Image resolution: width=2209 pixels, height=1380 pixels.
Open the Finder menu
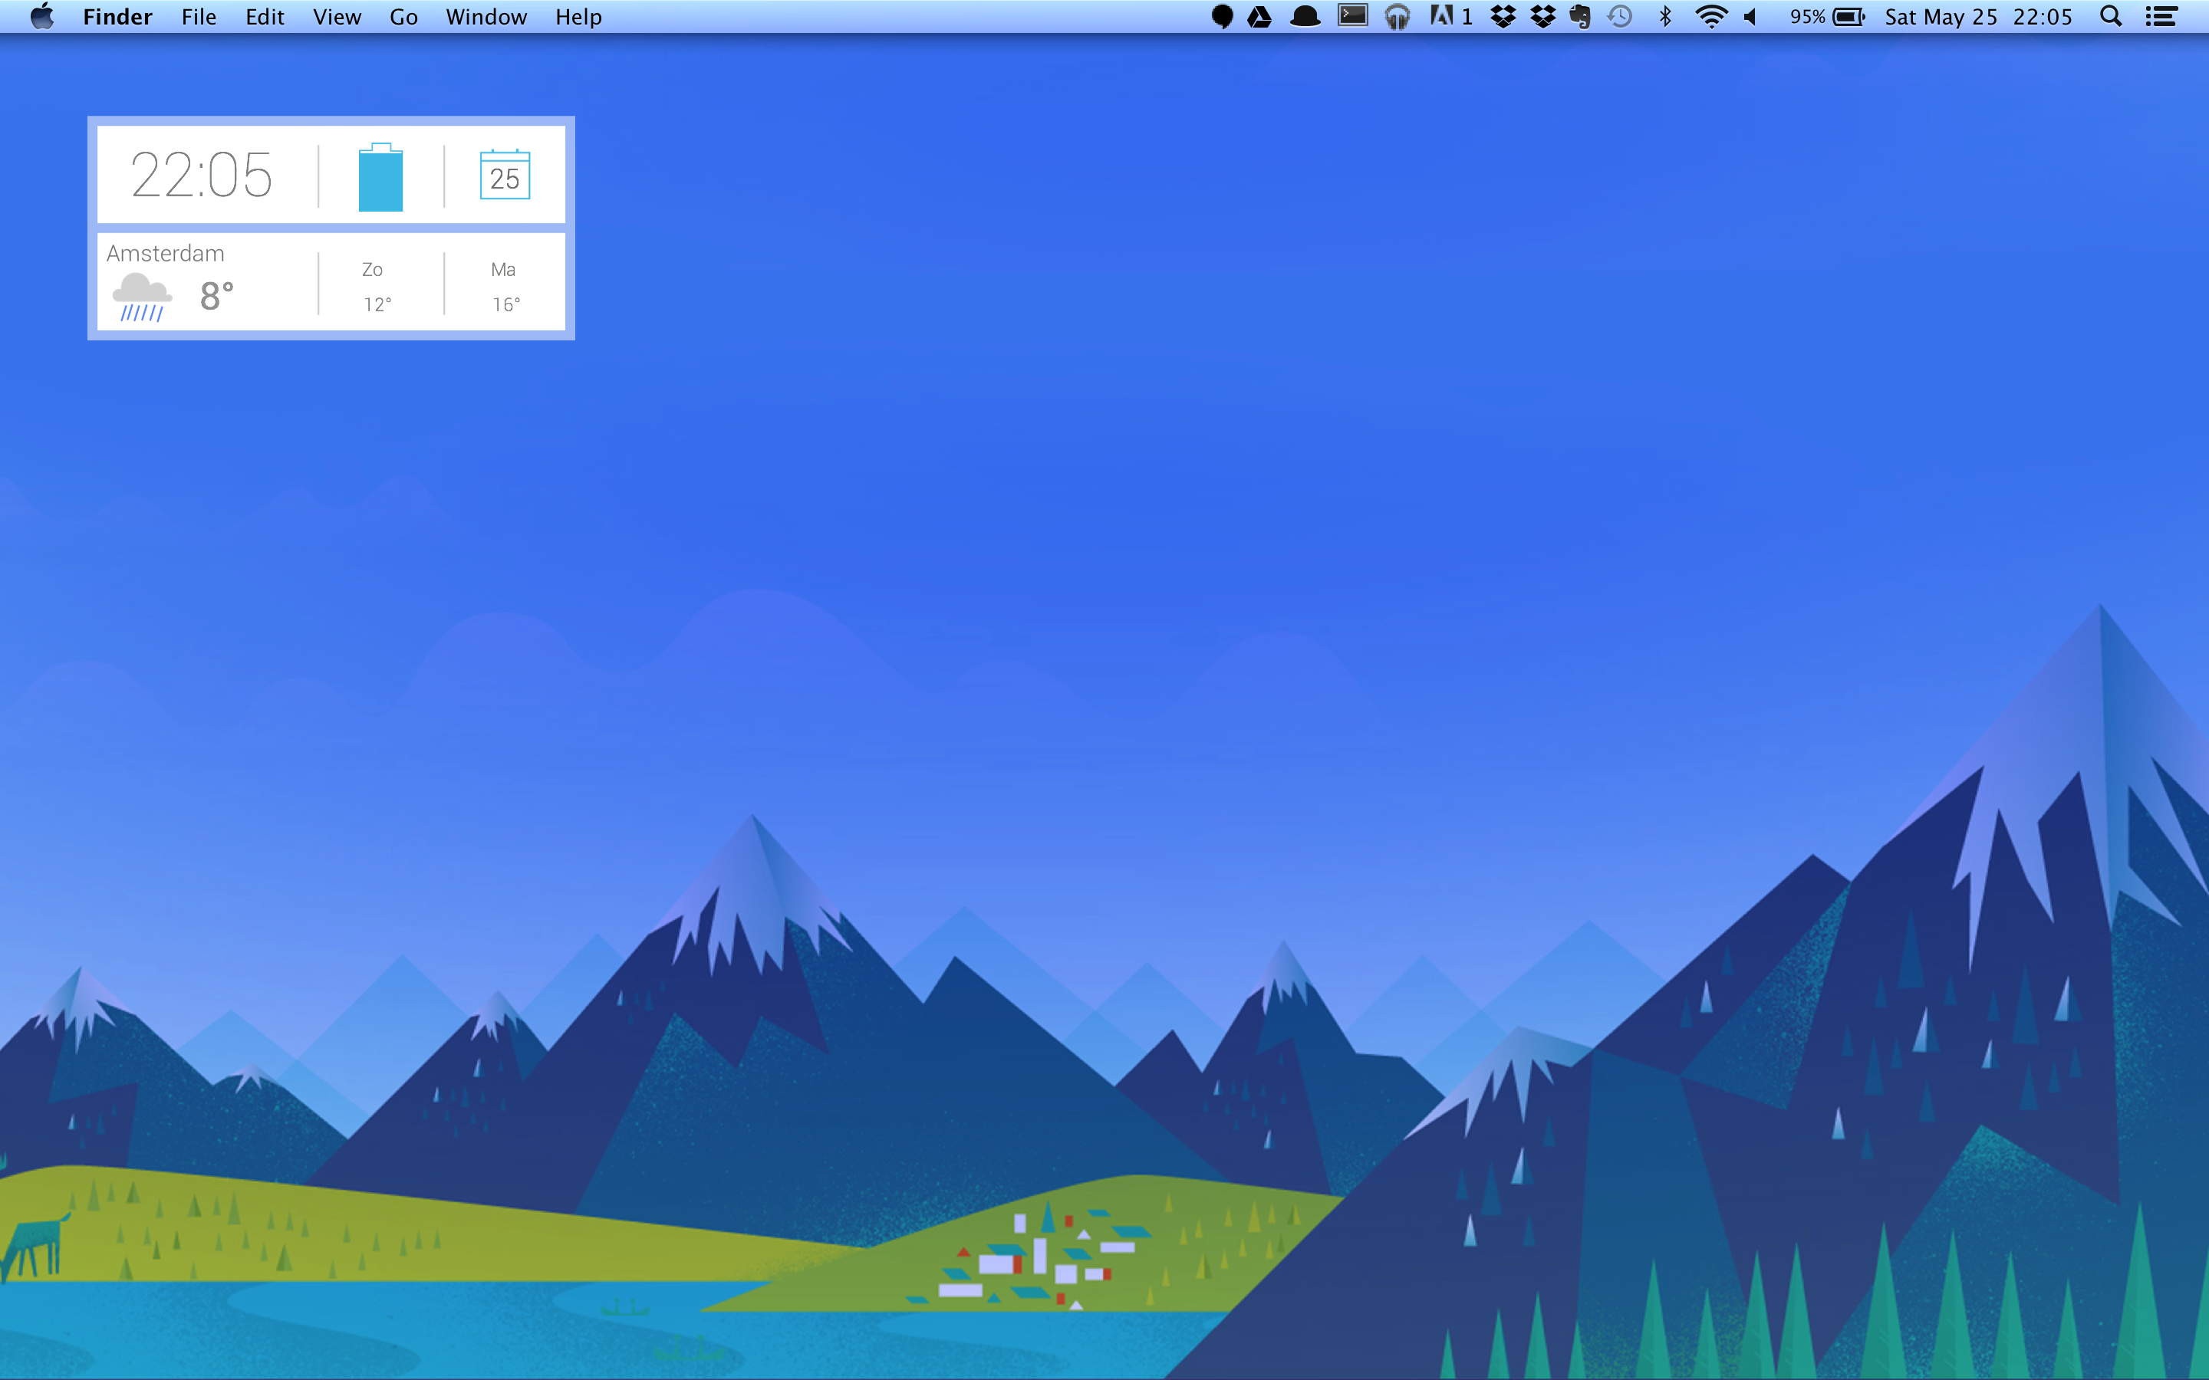point(118,18)
